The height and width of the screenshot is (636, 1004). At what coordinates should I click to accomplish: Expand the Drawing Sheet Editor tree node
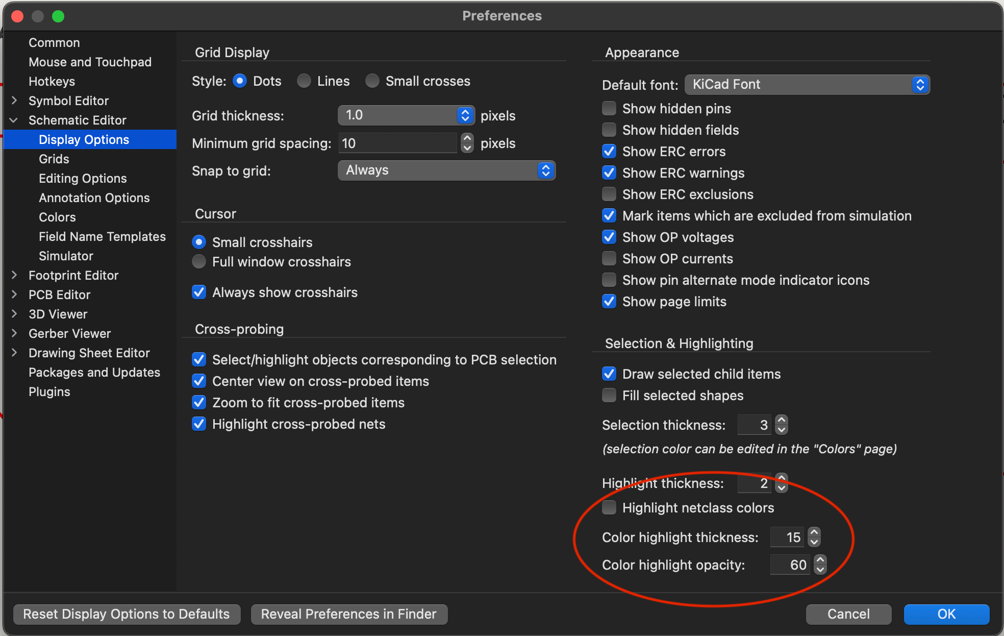pos(14,353)
